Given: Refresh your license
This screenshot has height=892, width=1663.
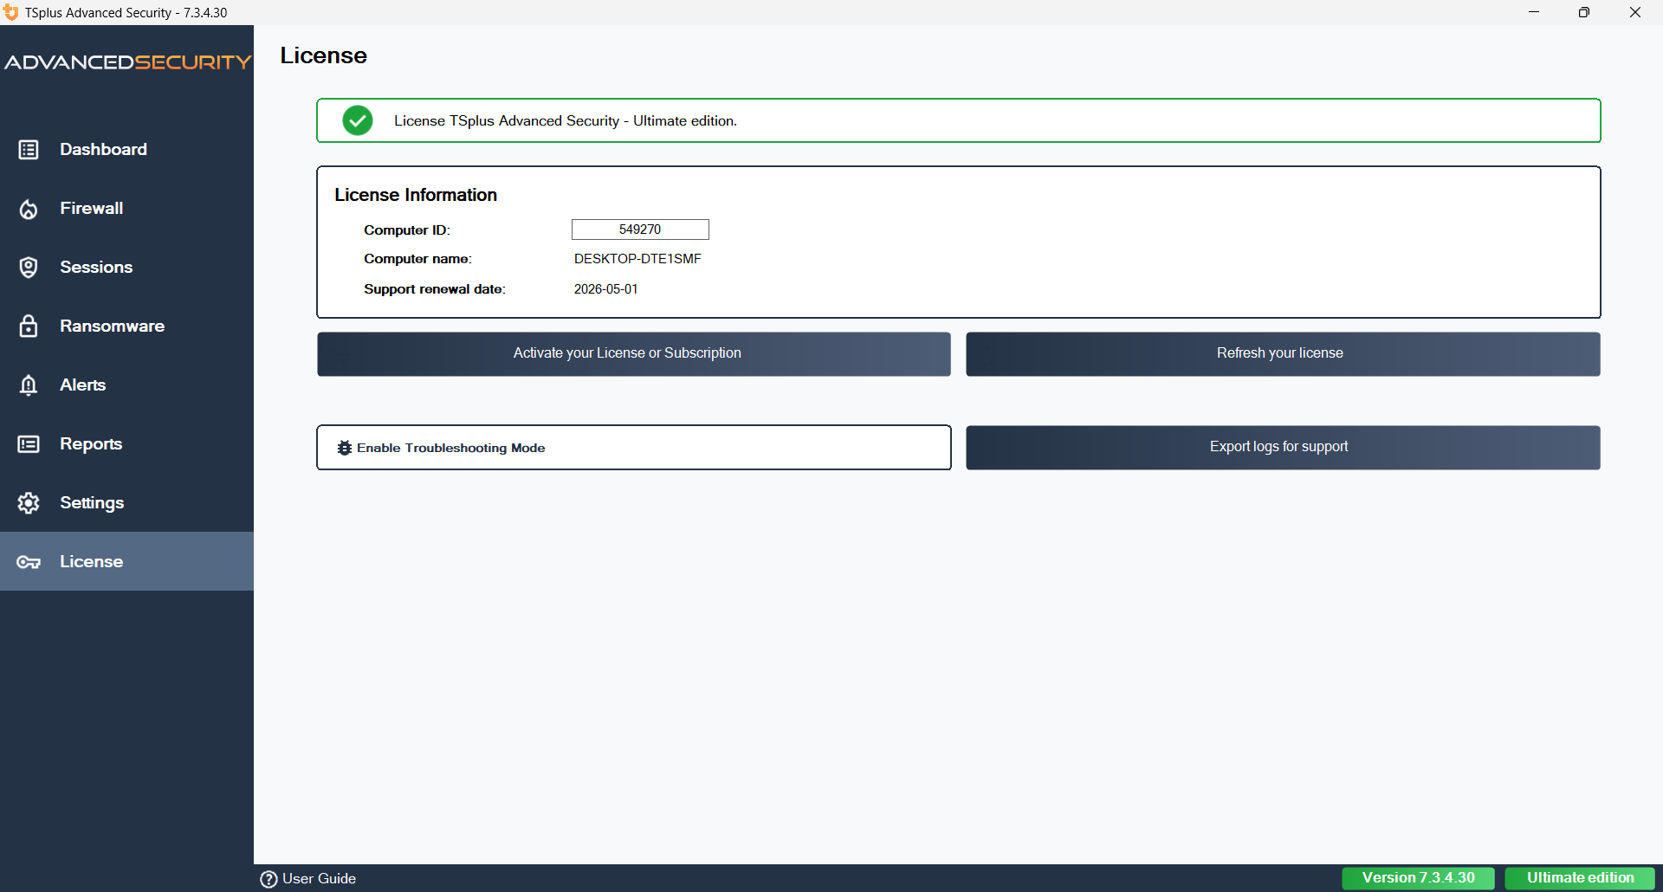Looking at the screenshot, I should (x=1283, y=354).
